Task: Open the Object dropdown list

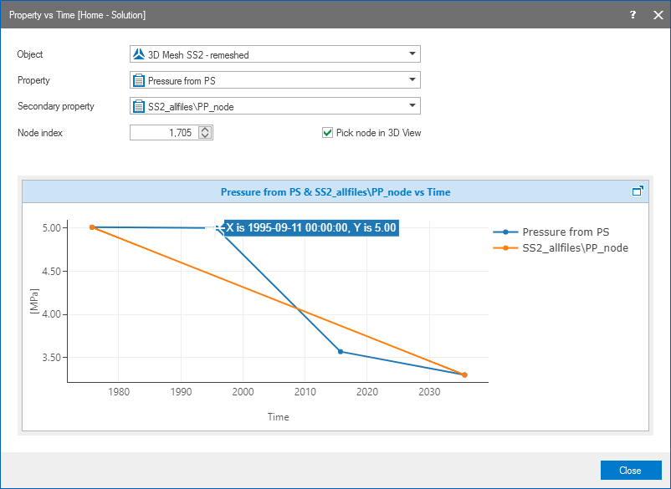Action: (x=411, y=55)
